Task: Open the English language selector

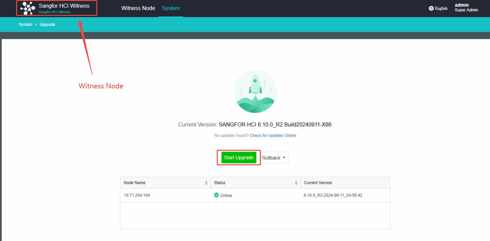Action: (x=438, y=9)
